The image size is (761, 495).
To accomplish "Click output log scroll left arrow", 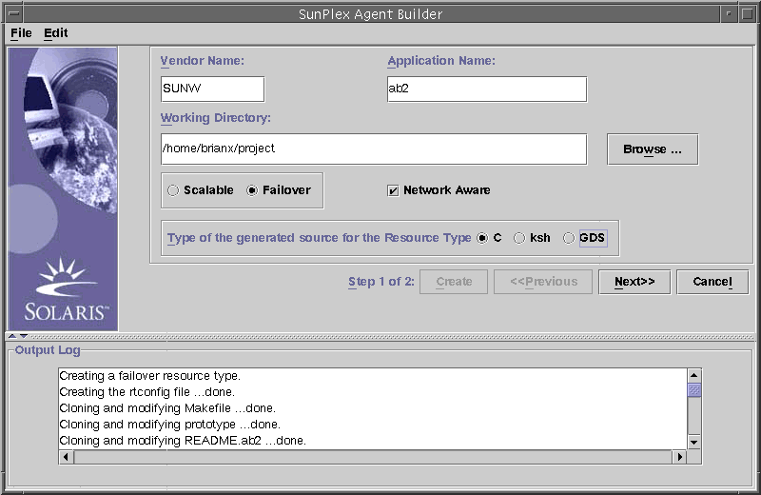I will pyautogui.click(x=66, y=457).
